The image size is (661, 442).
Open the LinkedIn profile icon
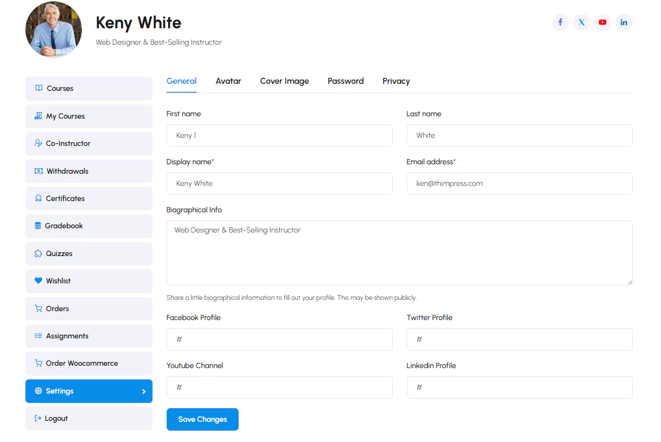624,22
